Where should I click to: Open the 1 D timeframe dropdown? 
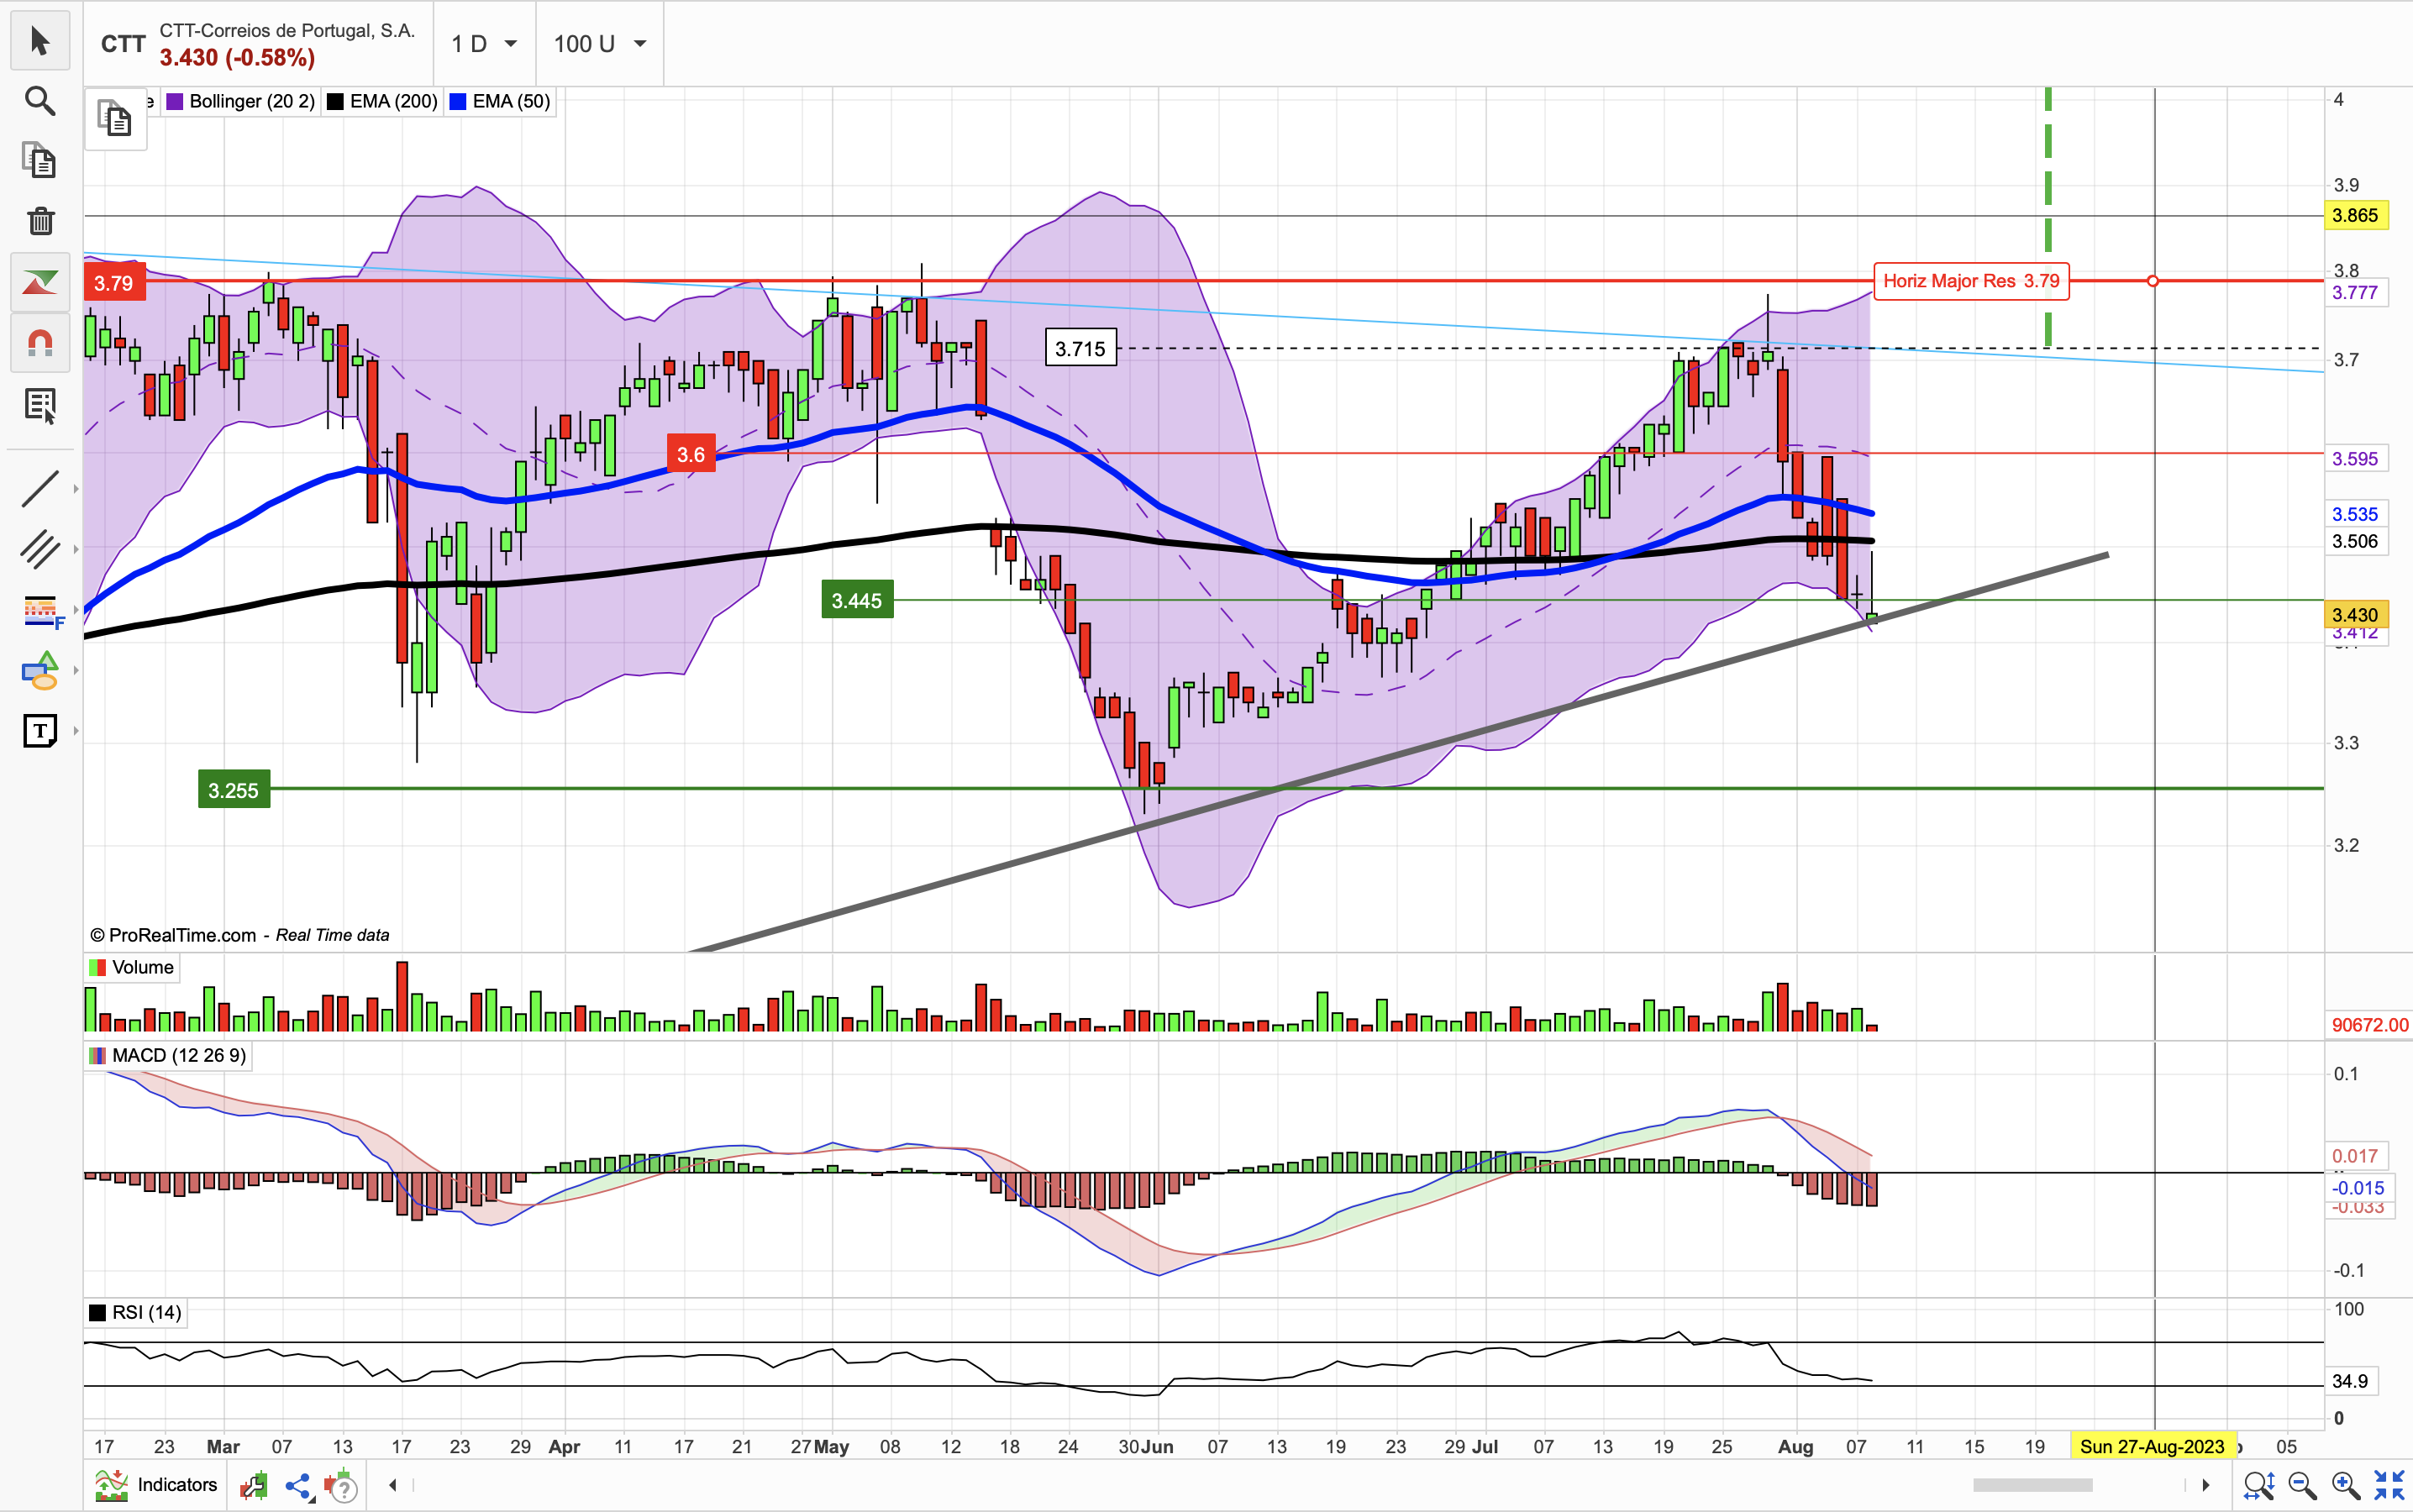point(485,44)
